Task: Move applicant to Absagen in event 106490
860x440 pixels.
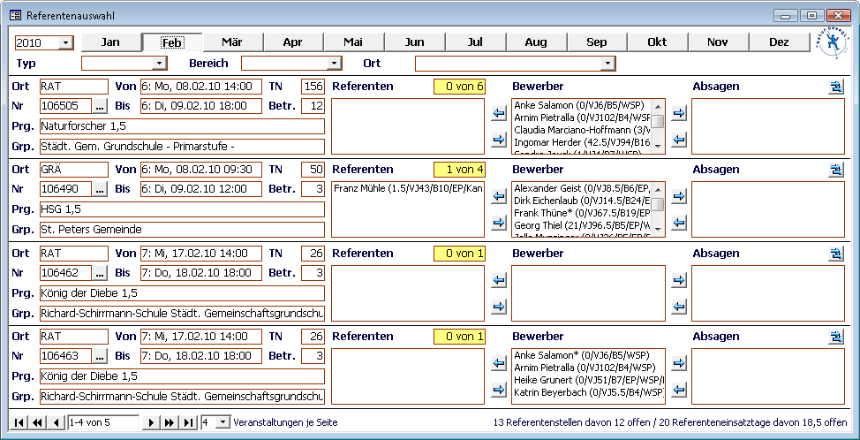Action: pyautogui.click(x=679, y=196)
